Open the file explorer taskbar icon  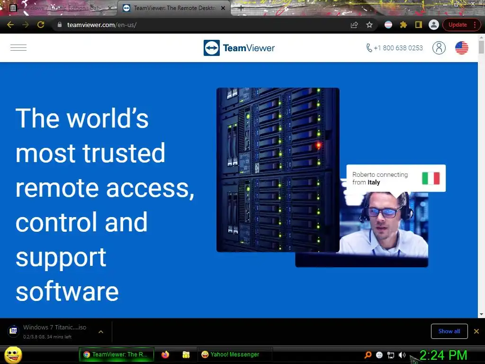click(x=186, y=355)
